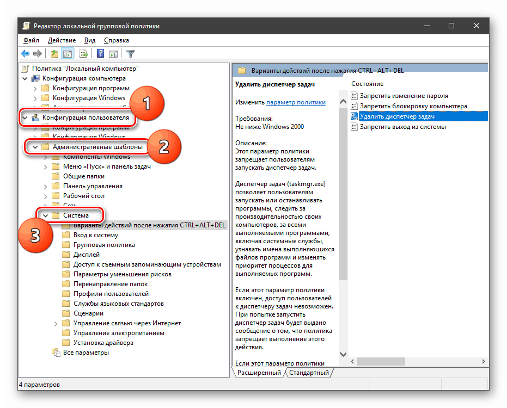Select Управление электропитанием folder
The width and height of the screenshot is (507, 408).
click(x=119, y=333)
